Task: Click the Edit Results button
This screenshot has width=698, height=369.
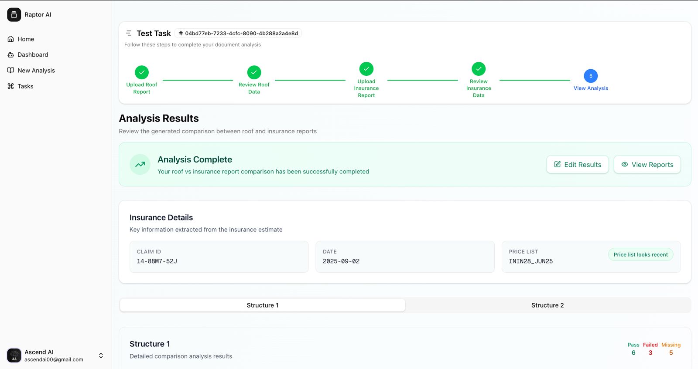Action: [577, 165]
